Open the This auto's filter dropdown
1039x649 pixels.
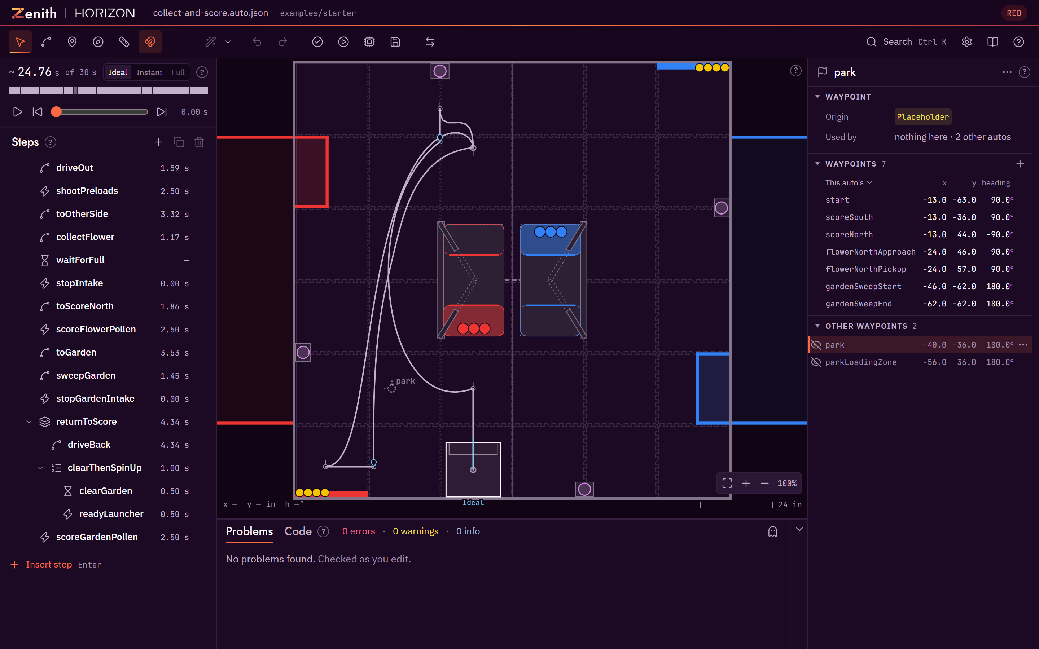coord(849,182)
